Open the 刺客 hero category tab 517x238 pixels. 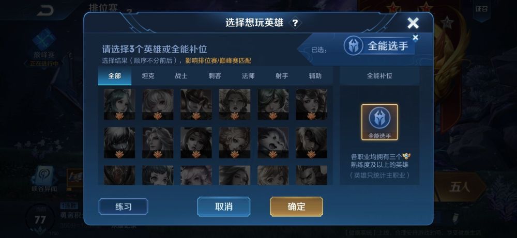[215, 76]
